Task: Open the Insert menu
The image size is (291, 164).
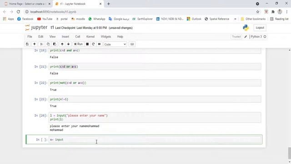Action: [x=65, y=36]
